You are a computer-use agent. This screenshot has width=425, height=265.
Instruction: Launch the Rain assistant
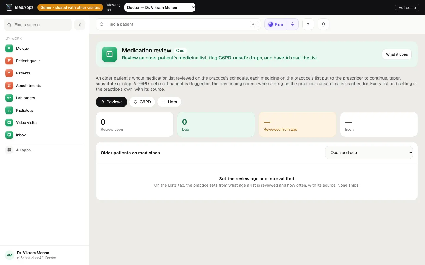tap(276, 24)
